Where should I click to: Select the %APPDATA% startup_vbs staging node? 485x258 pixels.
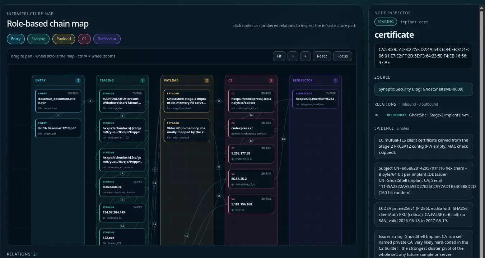(122, 101)
